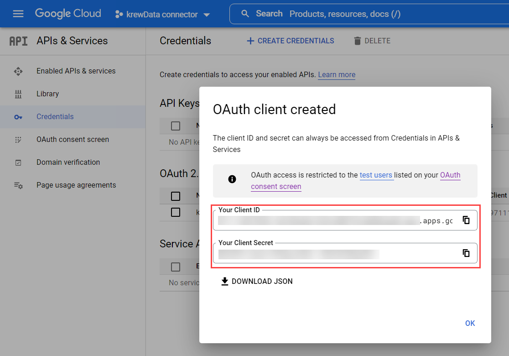Click the Library icon in sidebar
The width and height of the screenshot is (509, 356).
tap(18, 94)
